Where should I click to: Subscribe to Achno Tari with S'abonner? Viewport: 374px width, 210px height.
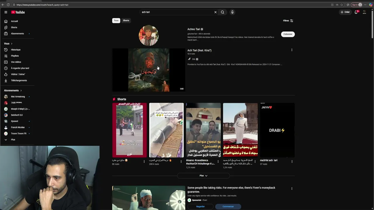[288, 34]
